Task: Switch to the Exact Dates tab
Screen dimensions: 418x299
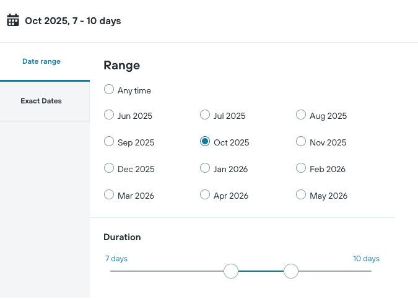Action: (x=41, y=101)
